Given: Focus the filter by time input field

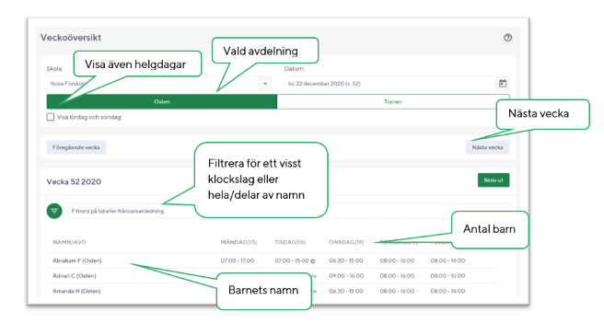Looking at the screenshot, I should pyautogui.click(x=289, y=211).
